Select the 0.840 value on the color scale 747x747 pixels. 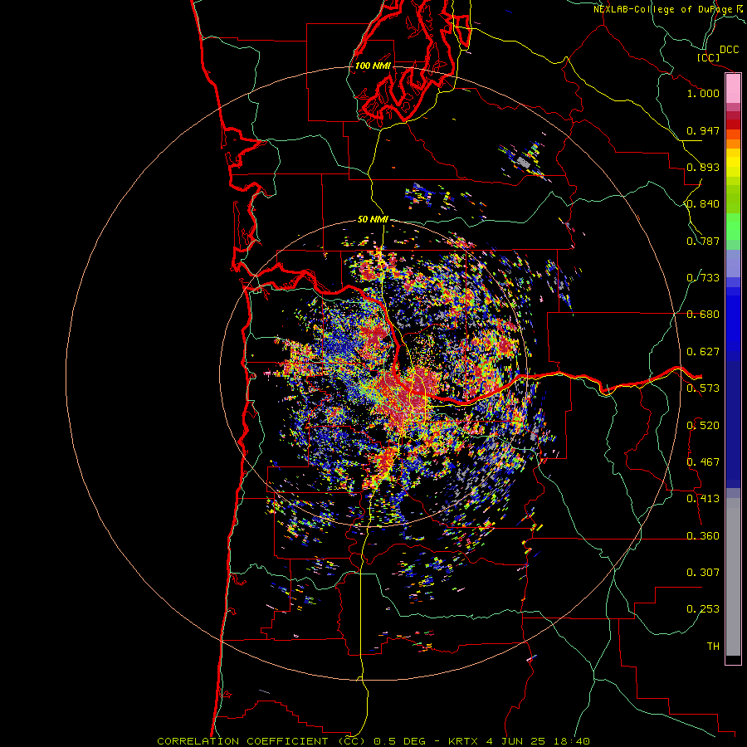(x=703, y=204)
